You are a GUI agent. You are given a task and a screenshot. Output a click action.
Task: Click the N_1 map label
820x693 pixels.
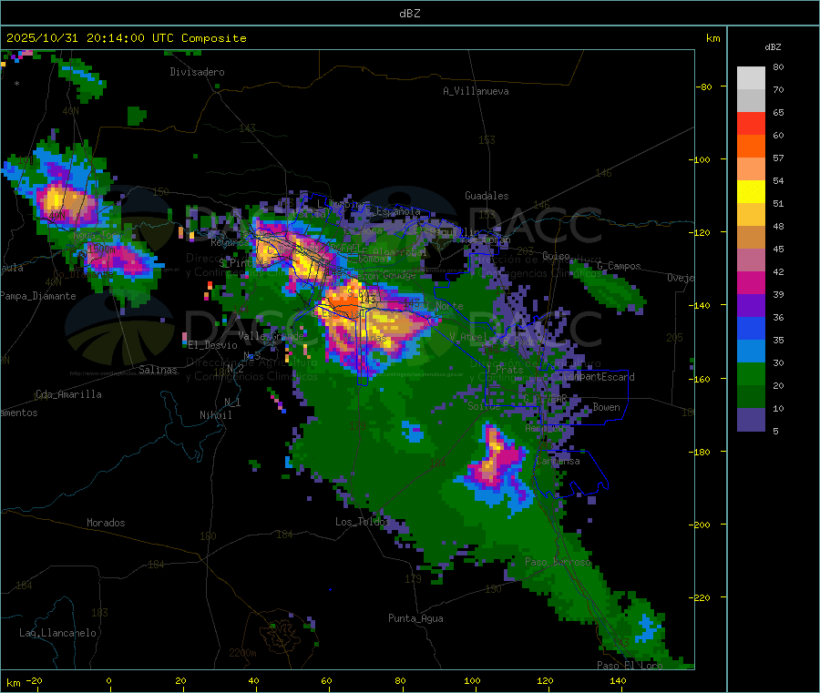232,402
